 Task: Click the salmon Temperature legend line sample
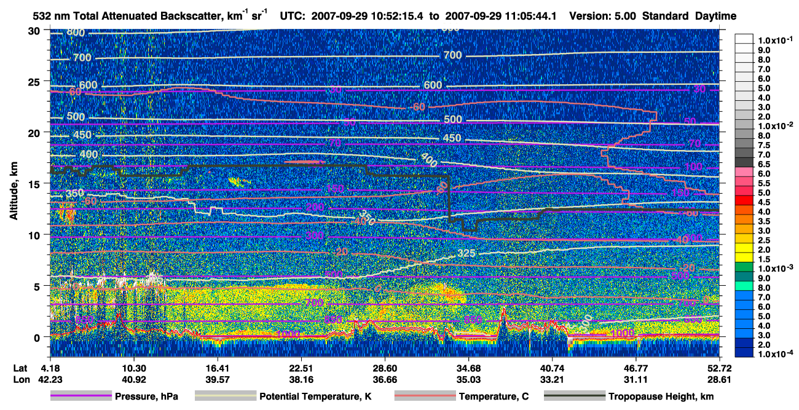[x=425, y=396]
